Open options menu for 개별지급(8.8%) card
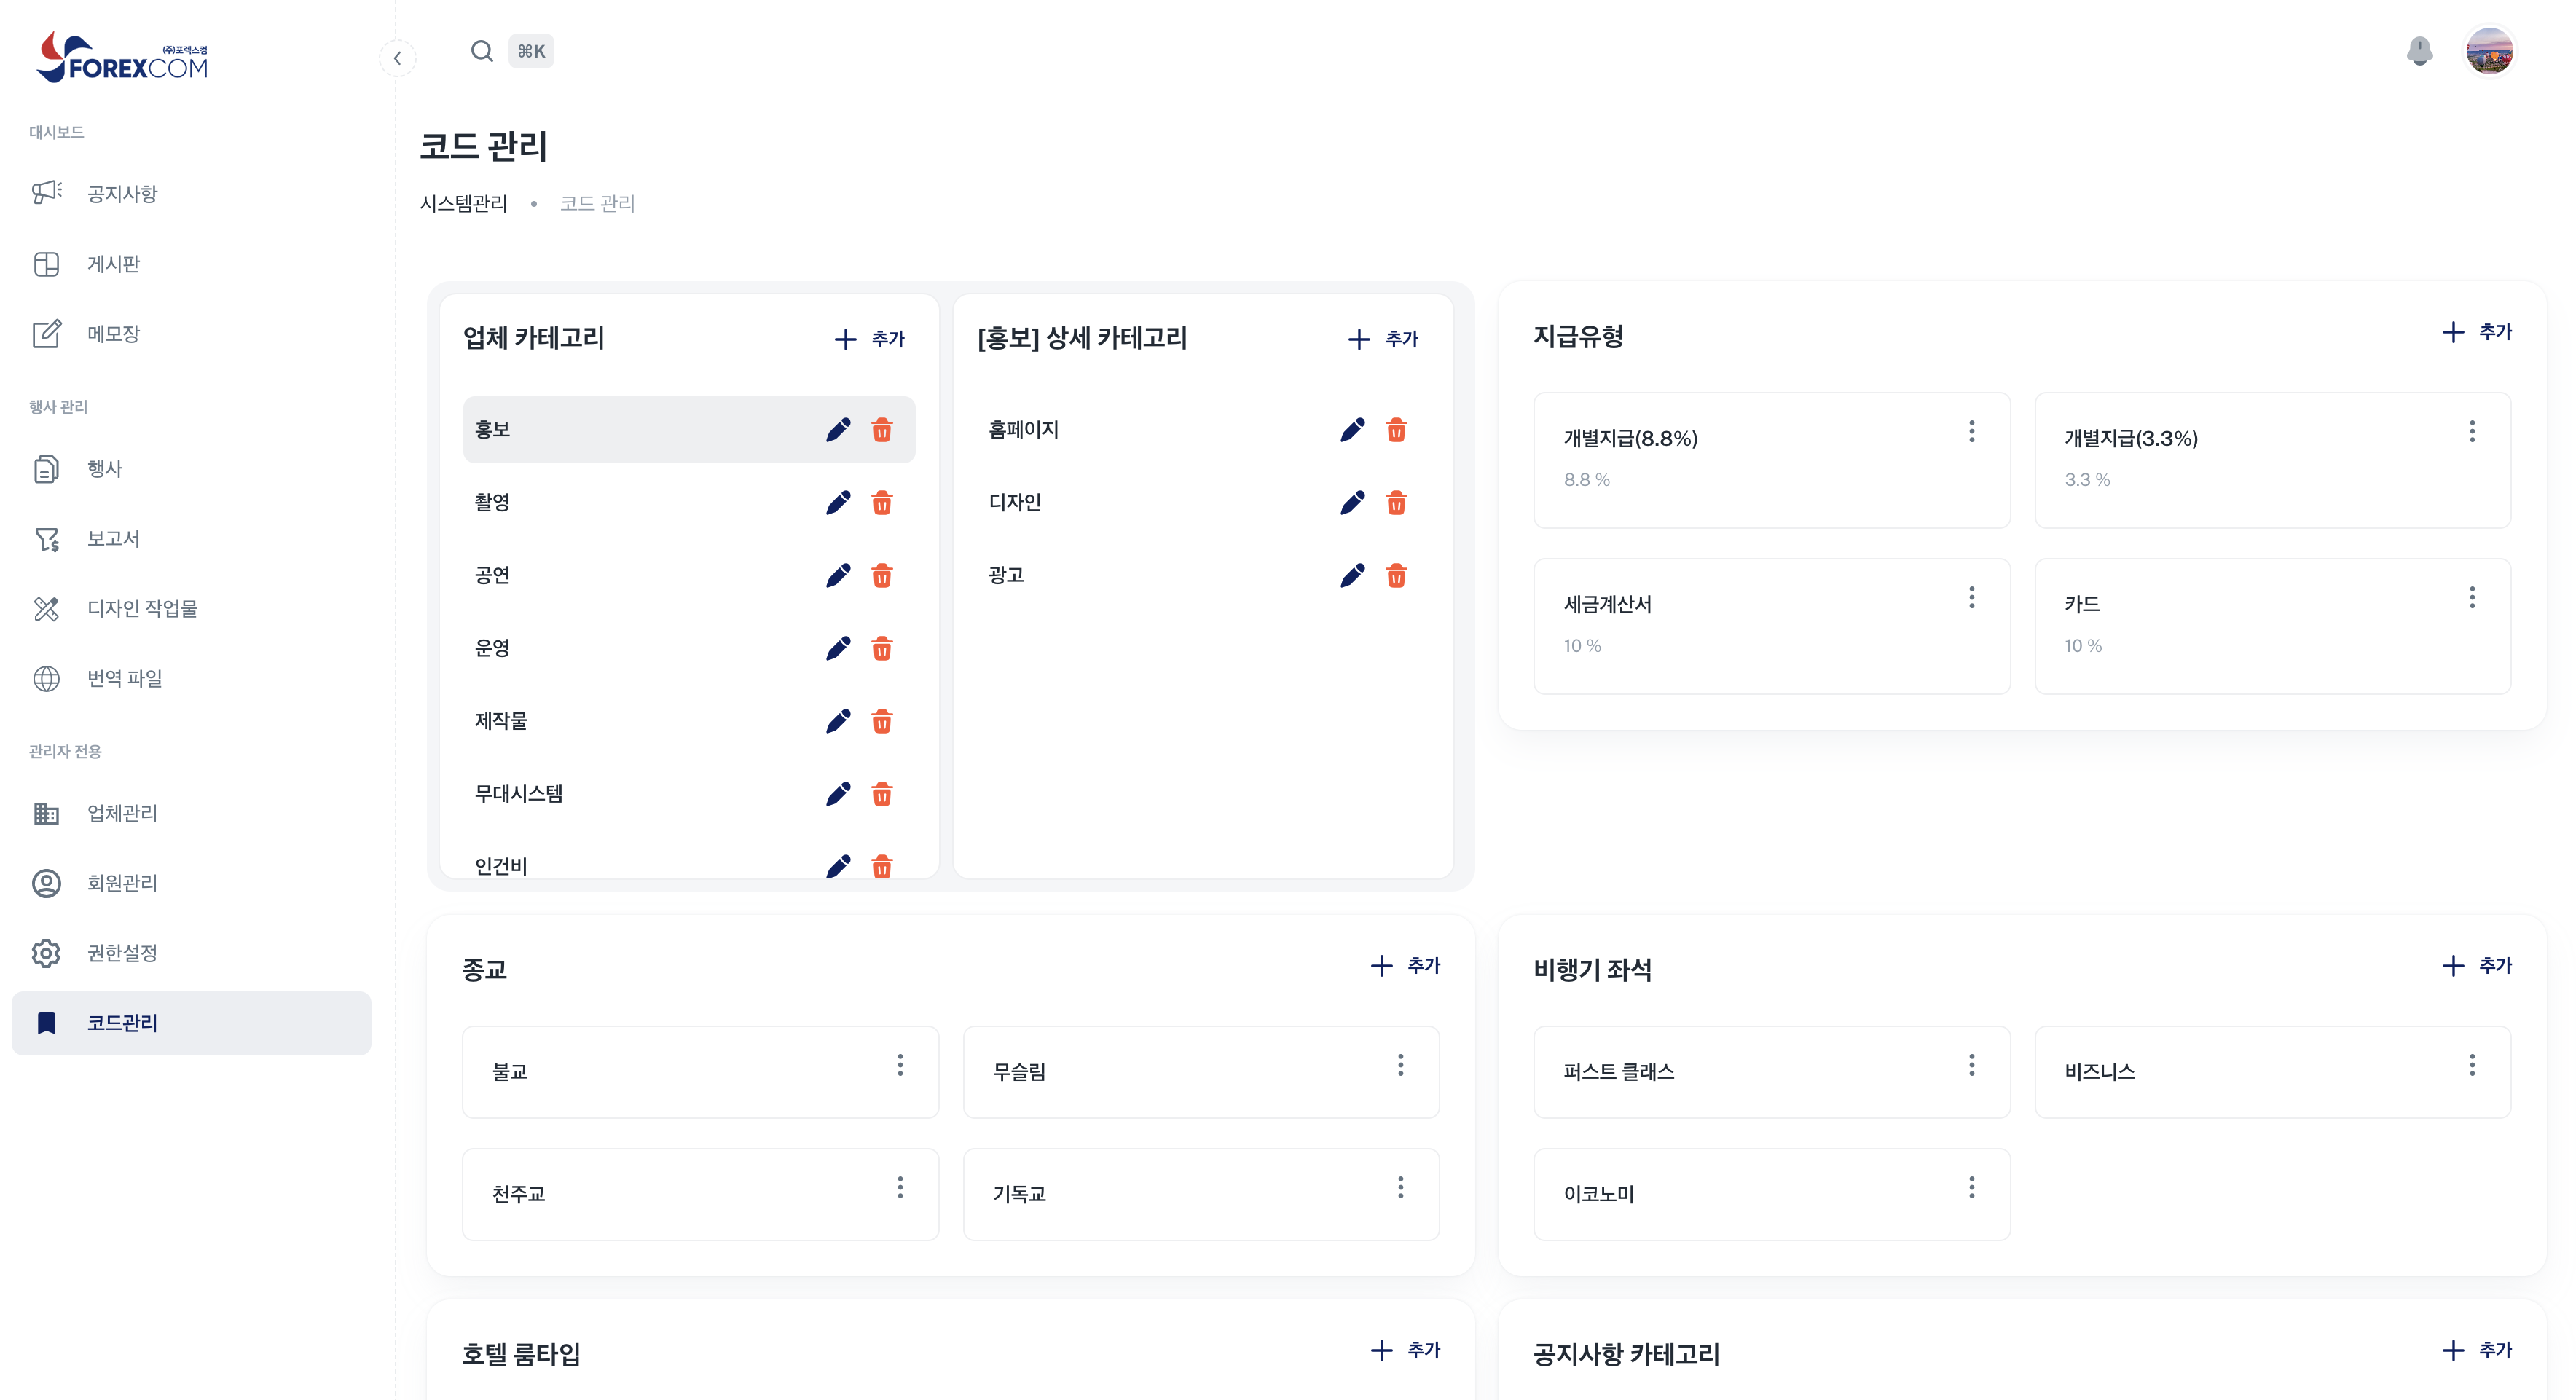2576x1400 pixels. coord(1971,431)
